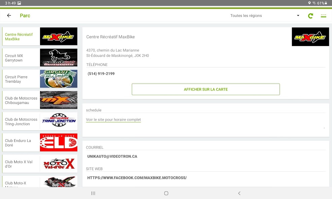332x199 pixels.
Task: Tap the MaxBike logo in detail header
Action: click(x=310, y=37)
